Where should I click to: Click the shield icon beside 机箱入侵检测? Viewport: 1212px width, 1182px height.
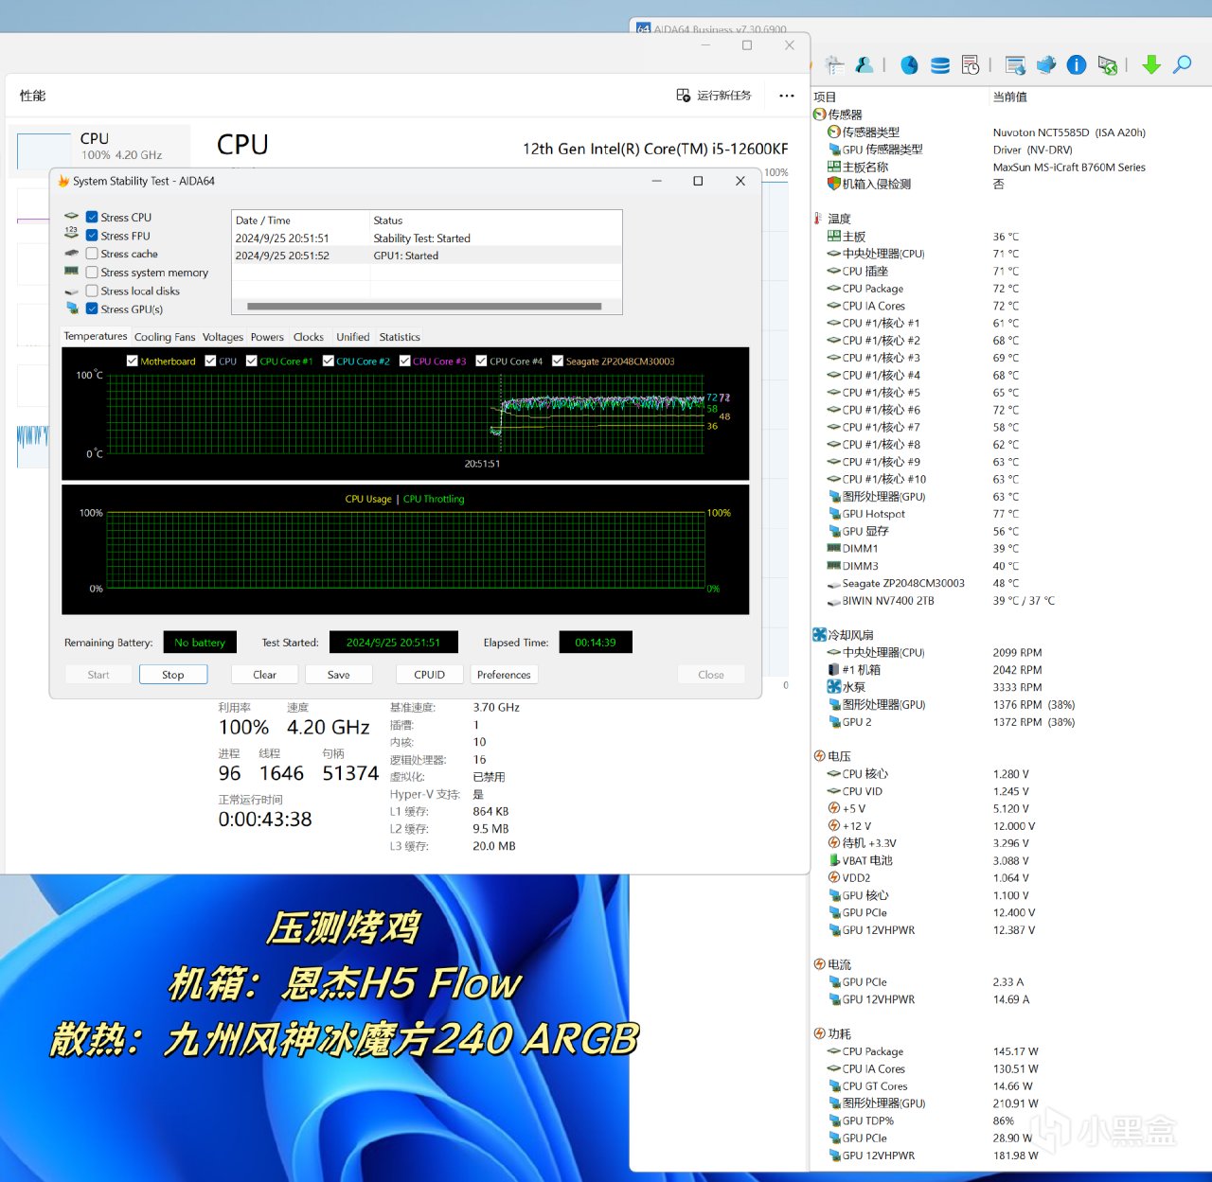834,184
